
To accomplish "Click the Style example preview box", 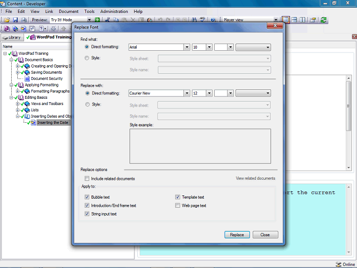I will coord(200,146).
